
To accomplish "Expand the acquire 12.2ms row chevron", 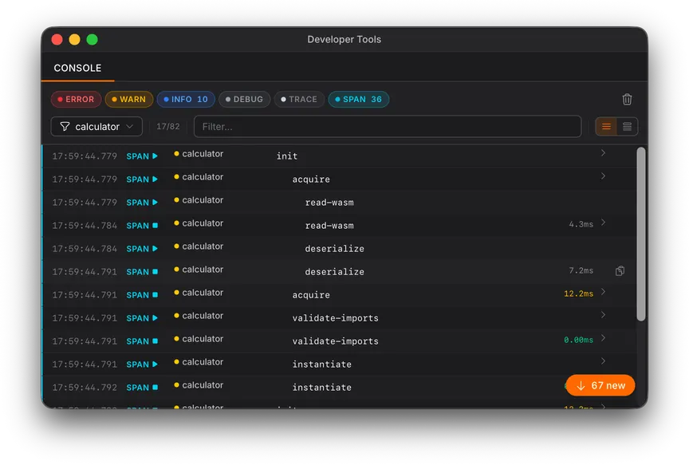I will click(x=604, y=292).
